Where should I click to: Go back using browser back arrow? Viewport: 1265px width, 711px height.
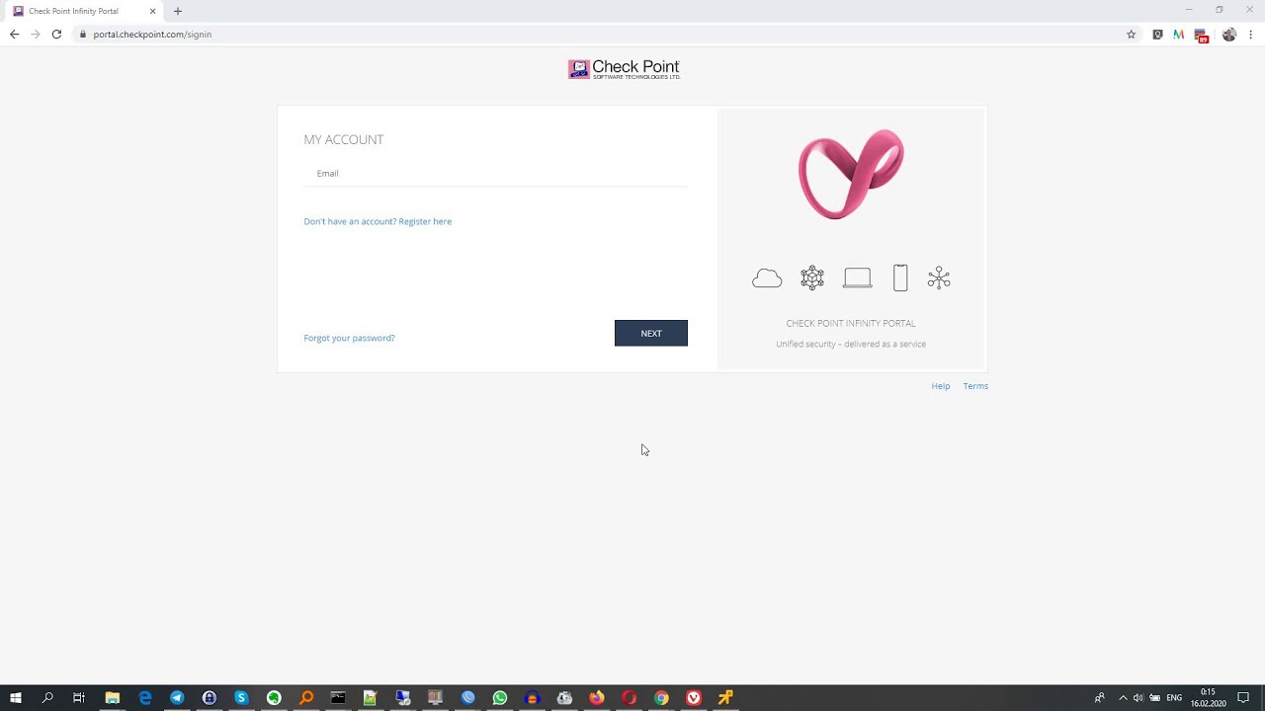point(14,34)
